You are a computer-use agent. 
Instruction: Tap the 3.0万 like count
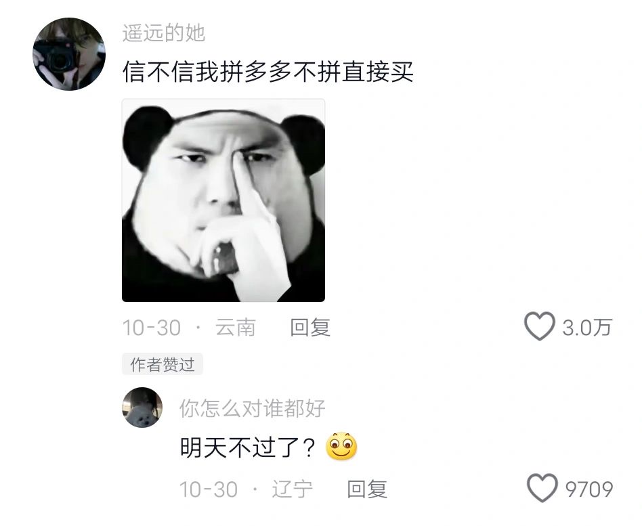click(587, 328)
